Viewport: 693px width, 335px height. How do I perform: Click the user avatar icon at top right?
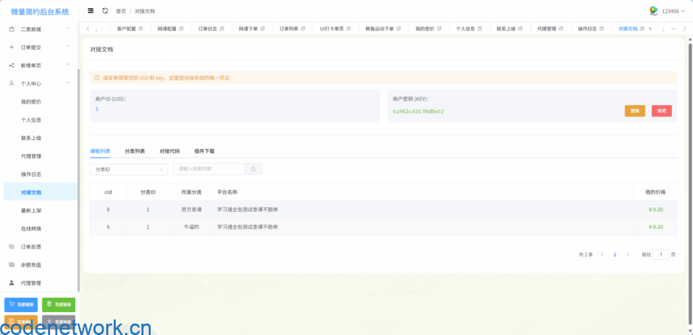click(x=654, y=11)
